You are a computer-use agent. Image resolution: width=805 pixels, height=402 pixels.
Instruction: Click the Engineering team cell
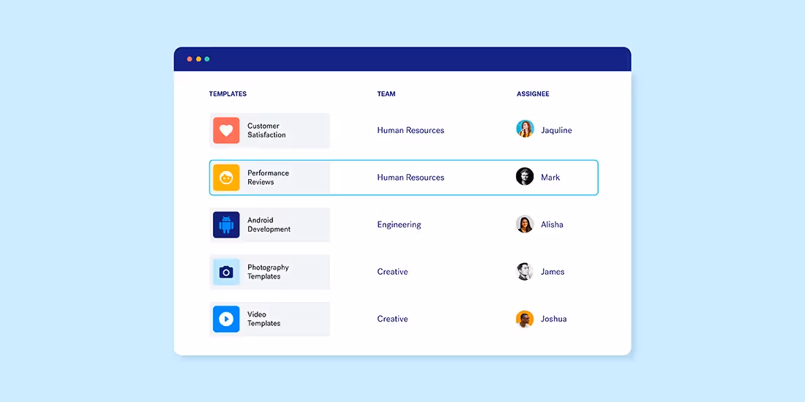click(400, 224)
